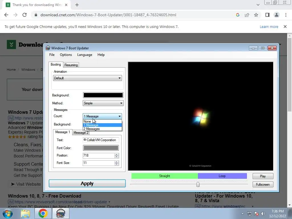This screenshot has width=292, height=219.
Task: Click the Windows breadcrumb link
Action: tap(28, 70)
